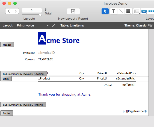Viewport: 154px width, 127px height.
Task: Click the layouts slider handle
Action: tap(40, 15)
